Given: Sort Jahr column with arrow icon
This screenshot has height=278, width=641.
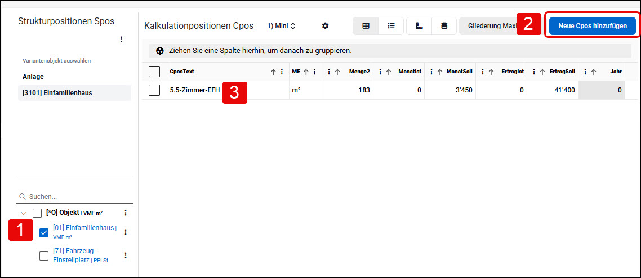Looking at the screenshot, I should 594,72.
